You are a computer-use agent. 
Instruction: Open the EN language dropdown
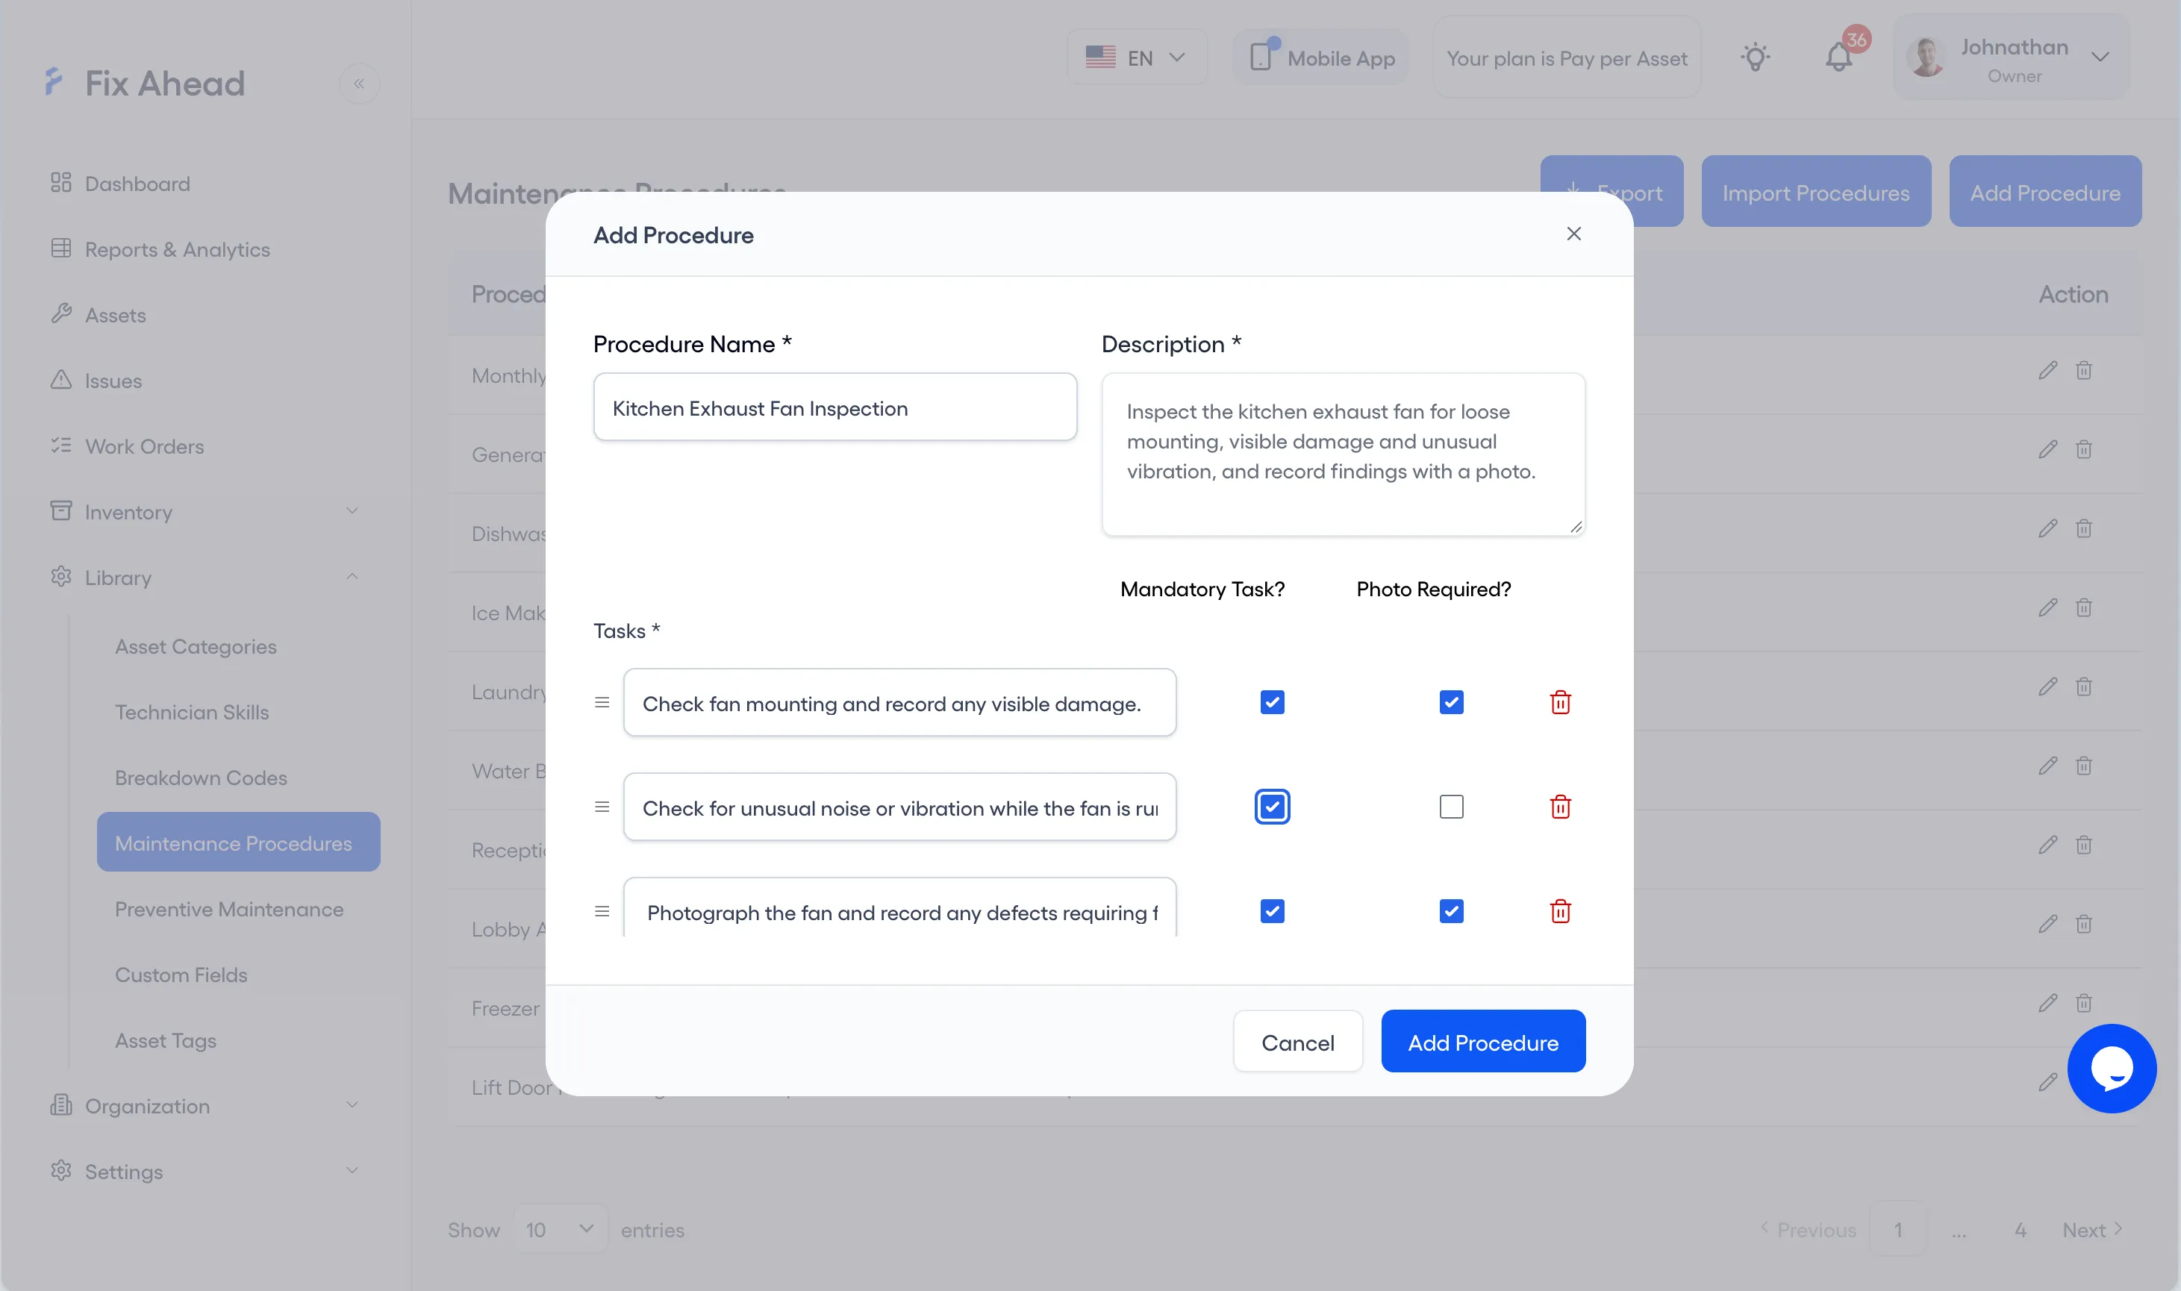click(x=1136, y=57)
